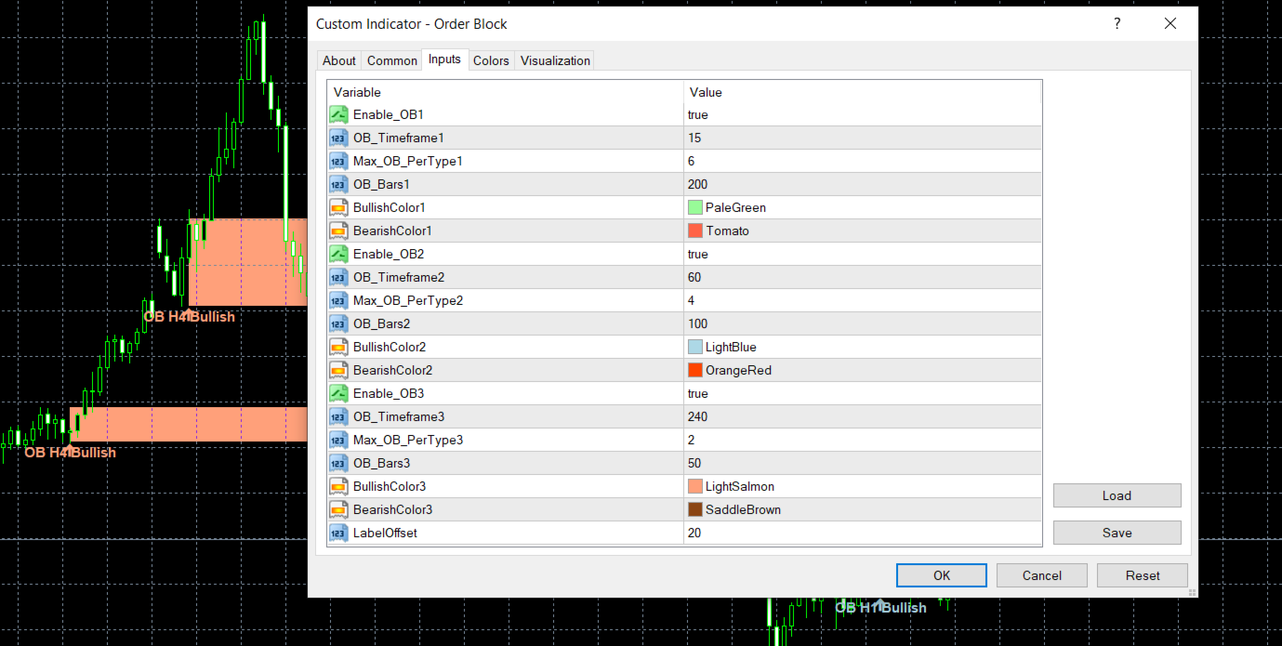Viewport: 1282px width, 646px height.
Task: Click the boolean icon beside Enable_OB1
Action: (x=338, y=114)
